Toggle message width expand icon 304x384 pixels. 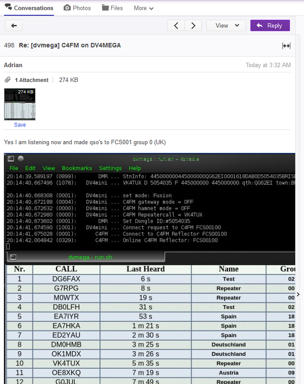point(286,46)
